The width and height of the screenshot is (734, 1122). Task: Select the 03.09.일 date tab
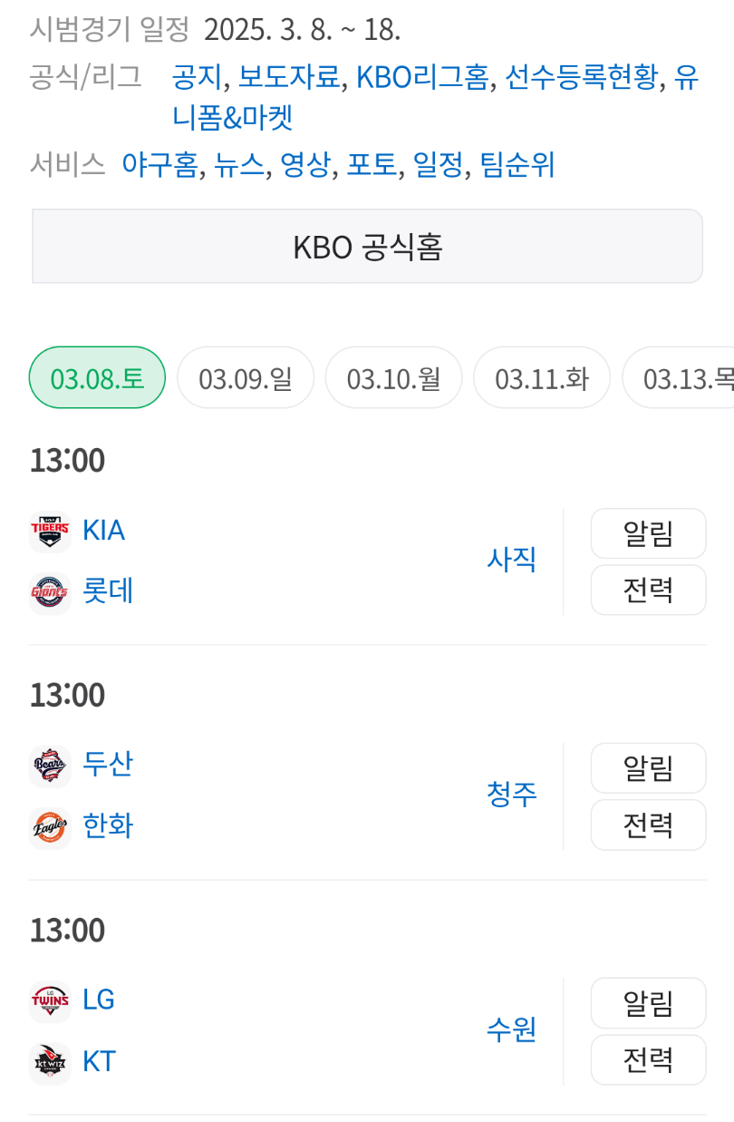246,377
